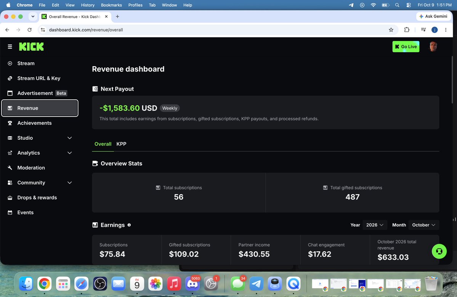The height and width of the screenshot is (297, 457).
Task: Open the Bookmarks menu
Action: pyautogui.click(x=111, y=5)
